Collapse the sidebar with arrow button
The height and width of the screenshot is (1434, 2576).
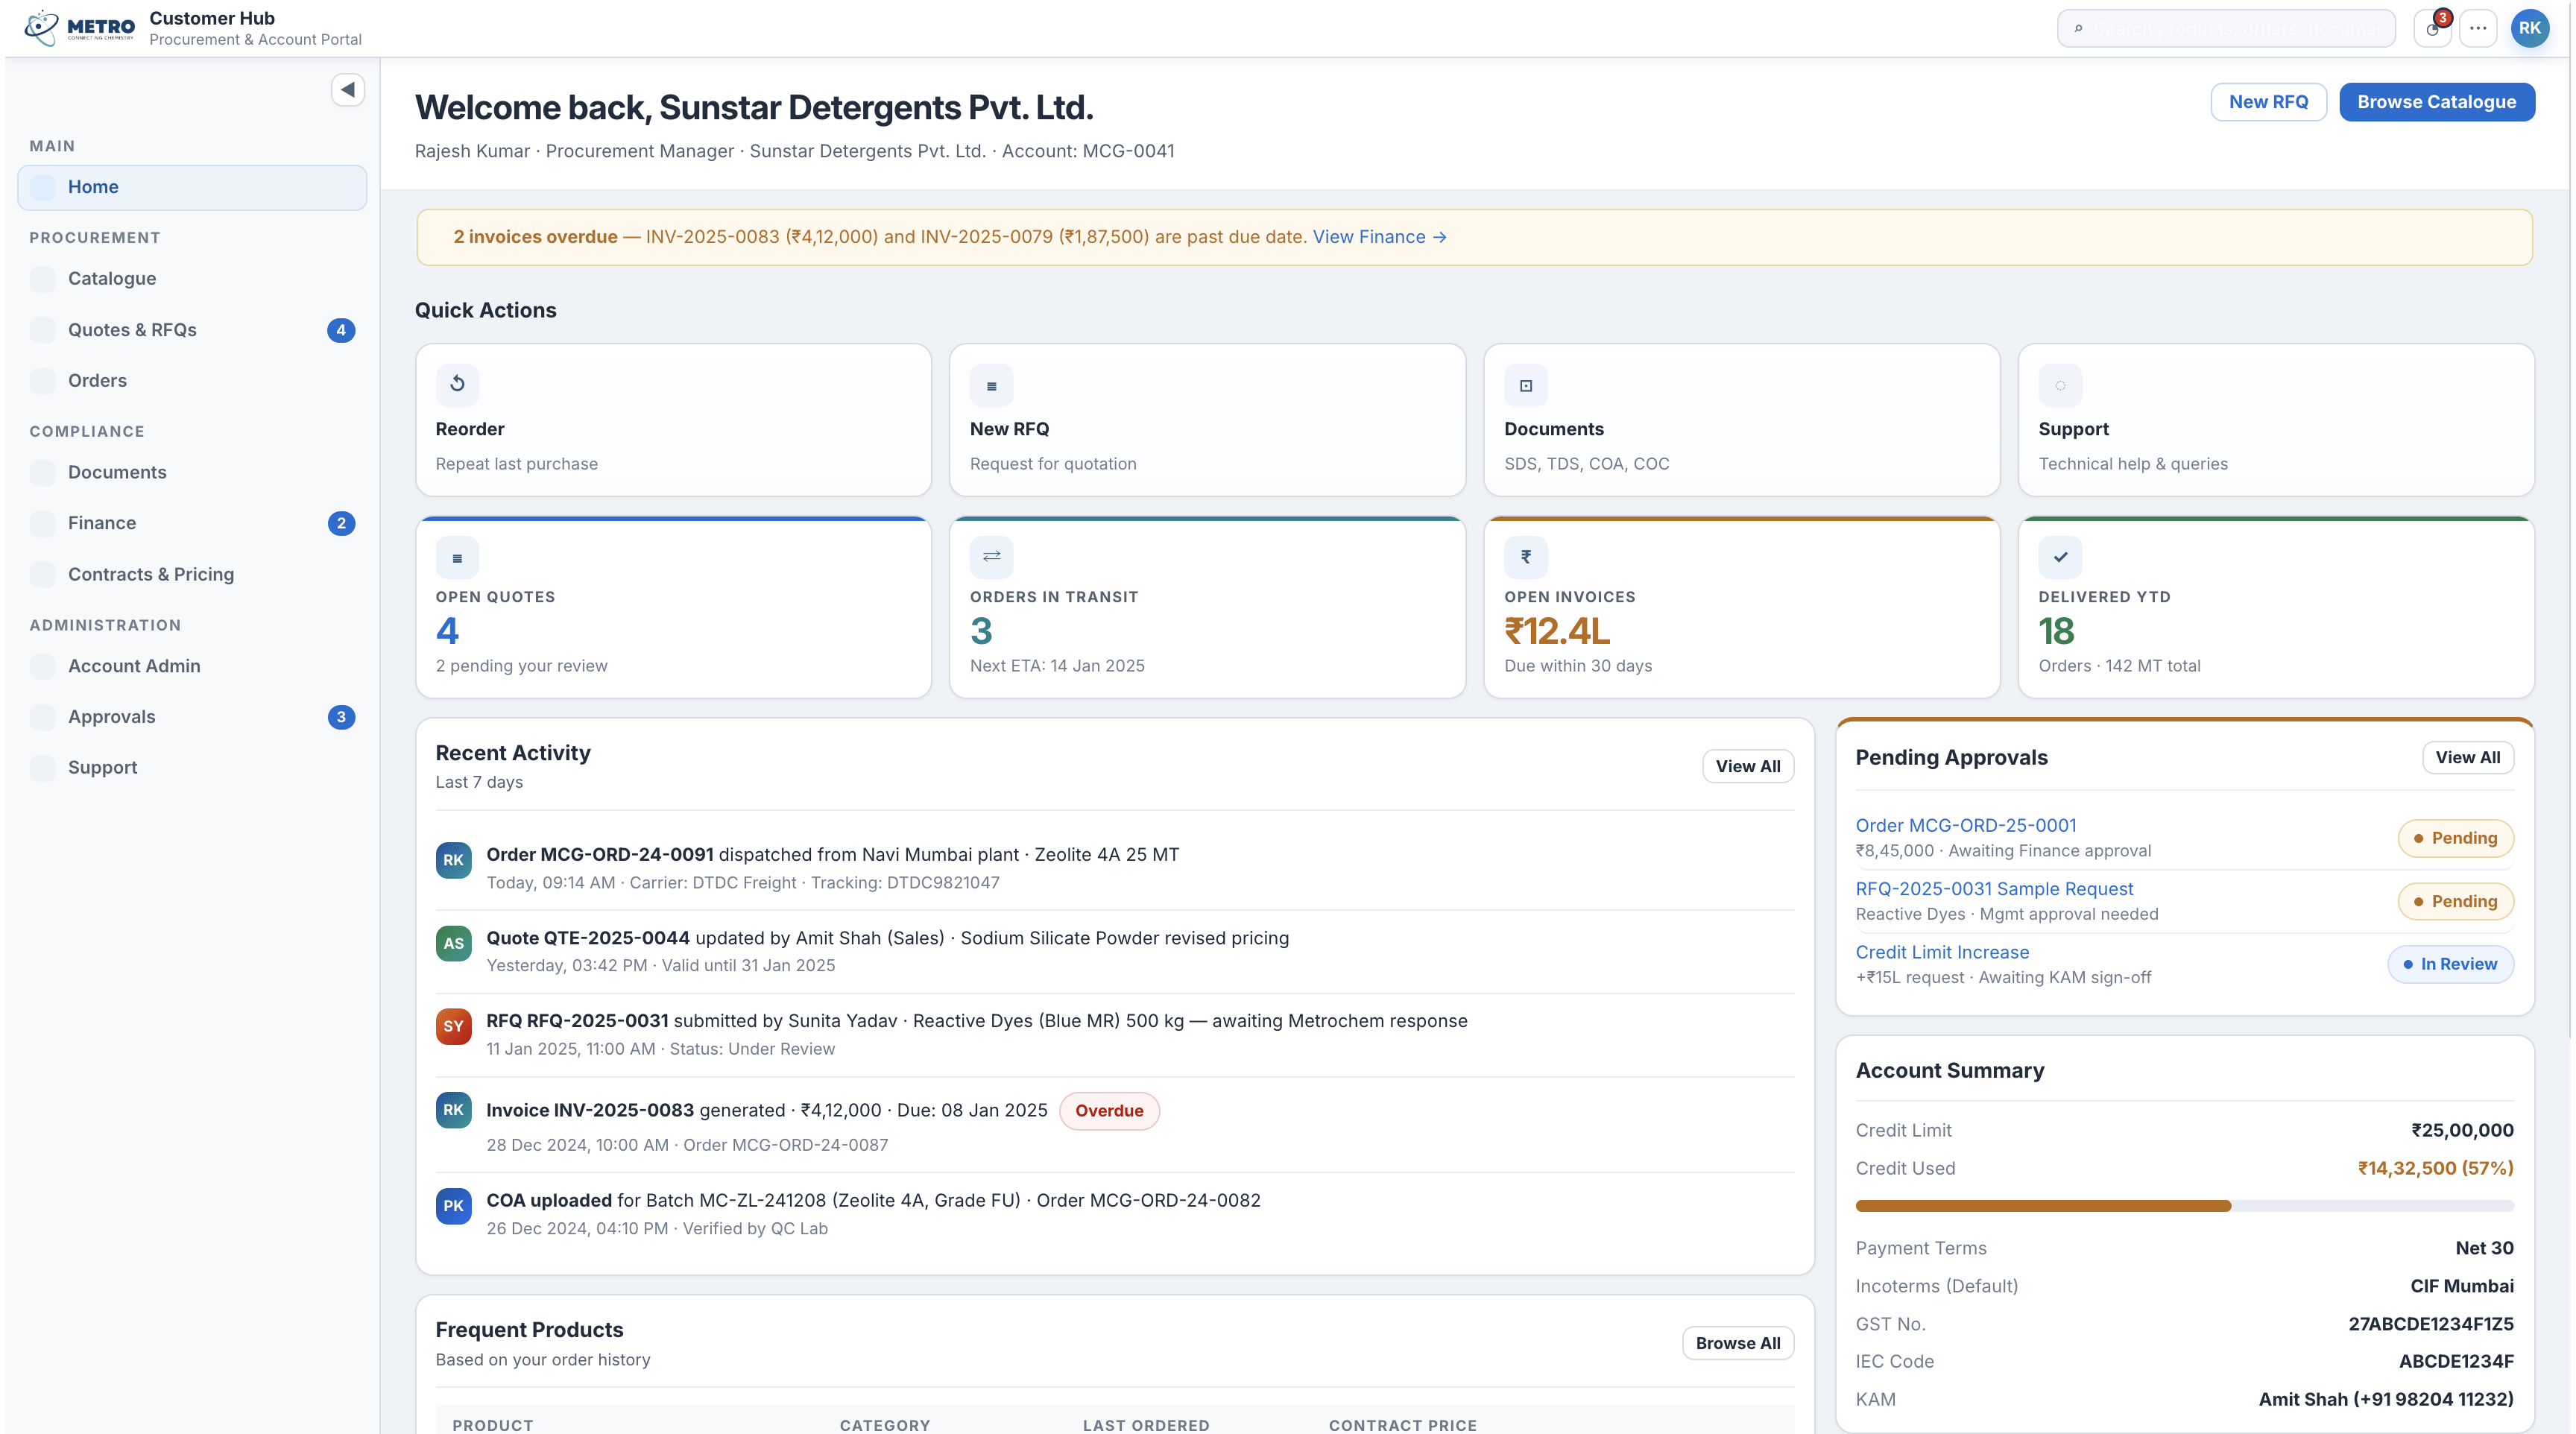click(347, 90)
